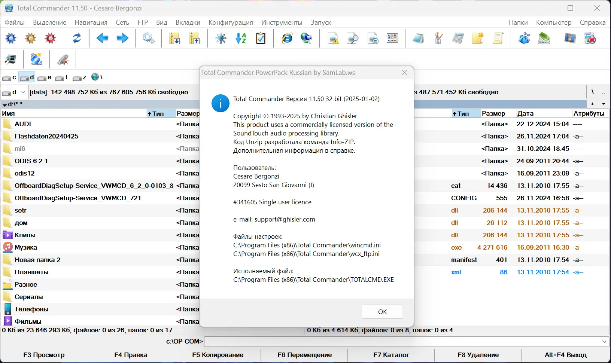Click the unpack files archive icon
Screen dimensions: 611x363
[x=194, y=38]
